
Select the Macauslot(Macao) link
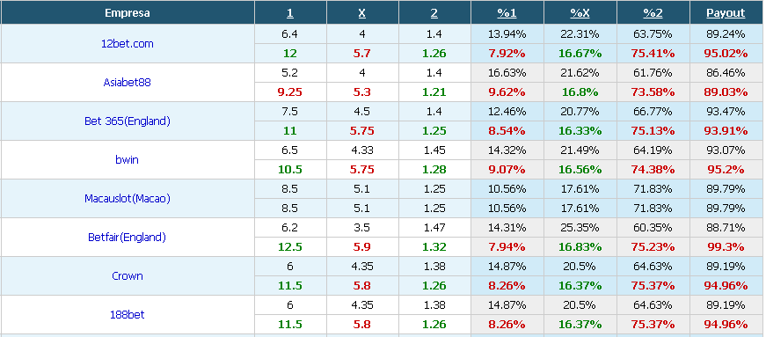point(127,199)
